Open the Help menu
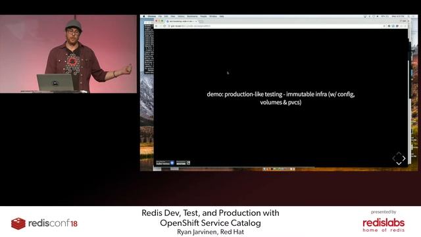This screenshot has height=237, width=421. click(222, 16)
